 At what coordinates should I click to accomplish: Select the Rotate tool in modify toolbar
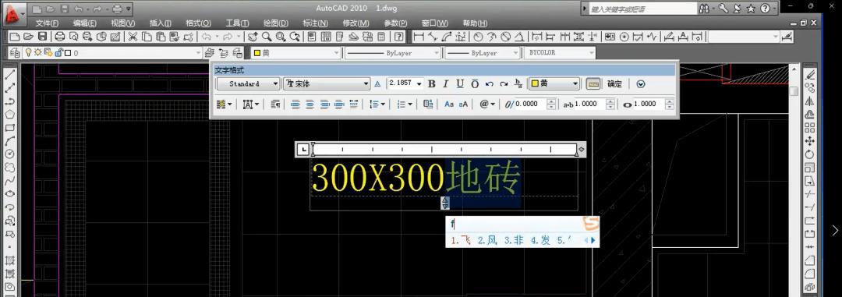pyautogui.click(x=810, y=154)
